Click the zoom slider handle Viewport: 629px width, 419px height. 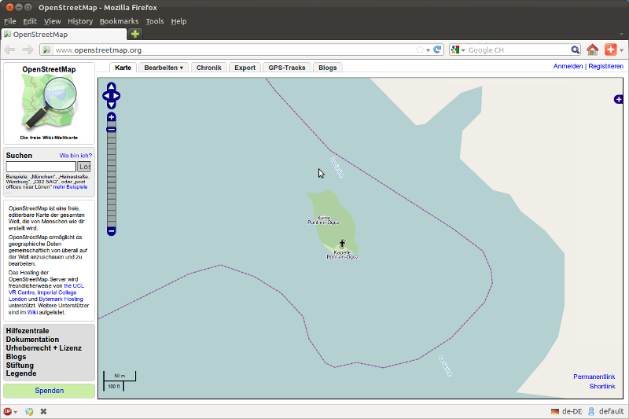point(112,129)
